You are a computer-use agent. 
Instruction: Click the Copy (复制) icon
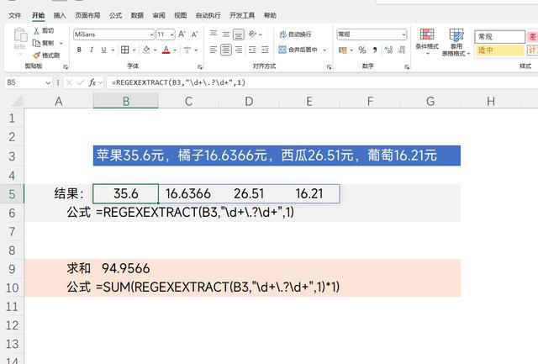[36, 43]
